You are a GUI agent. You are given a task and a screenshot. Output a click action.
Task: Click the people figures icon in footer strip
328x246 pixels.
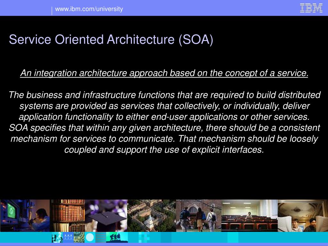point(68,237)
